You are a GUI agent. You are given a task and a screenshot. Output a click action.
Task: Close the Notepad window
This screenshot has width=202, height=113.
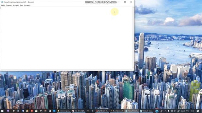[x=131, y=2]
